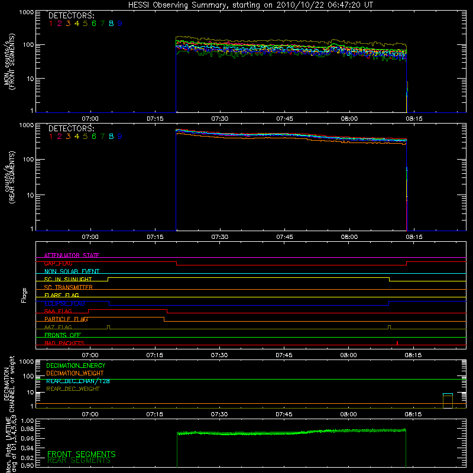Click the 07:45 tick under the Flags plot

click(x=284, y=355)
